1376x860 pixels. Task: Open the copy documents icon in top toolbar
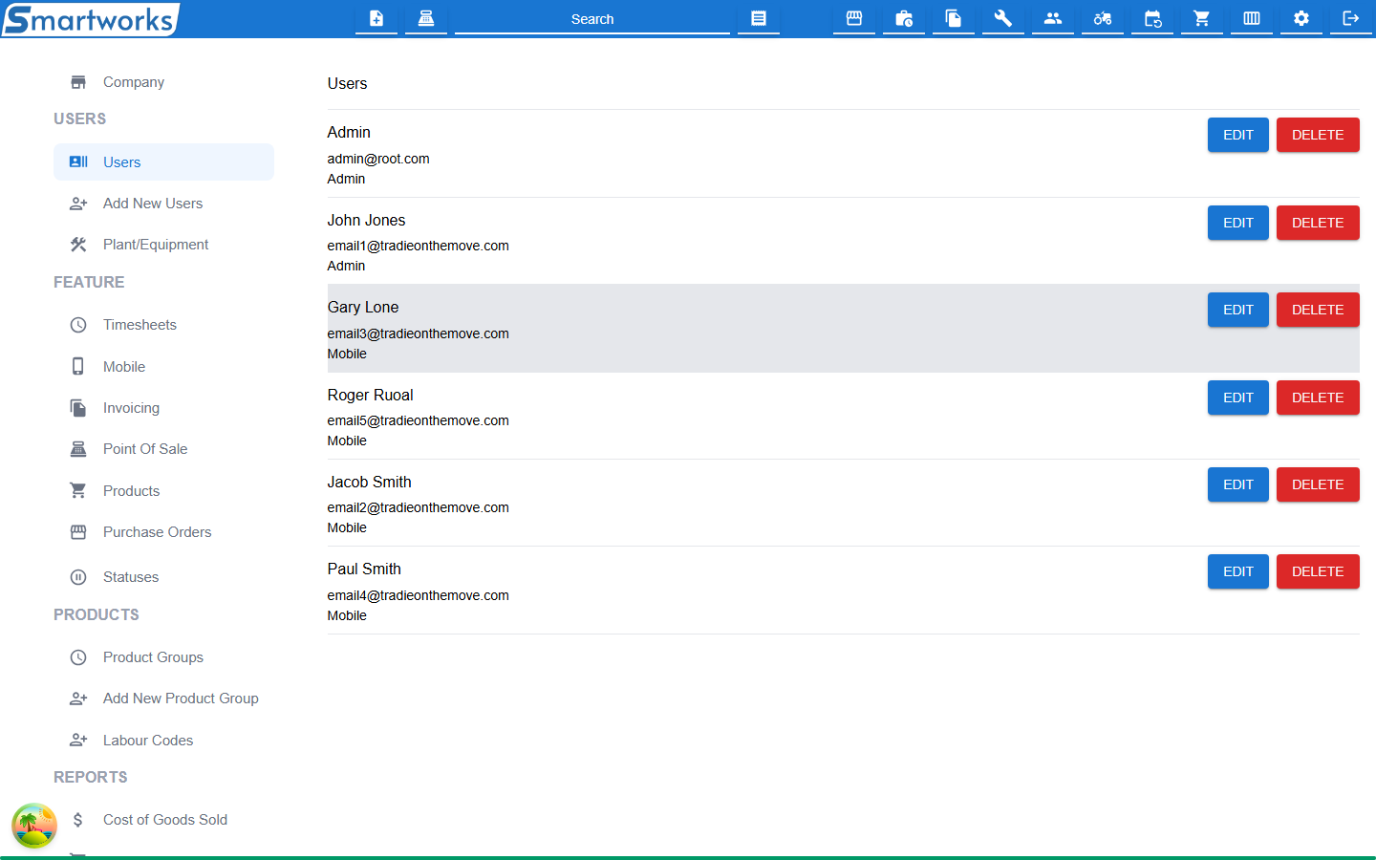954,18
